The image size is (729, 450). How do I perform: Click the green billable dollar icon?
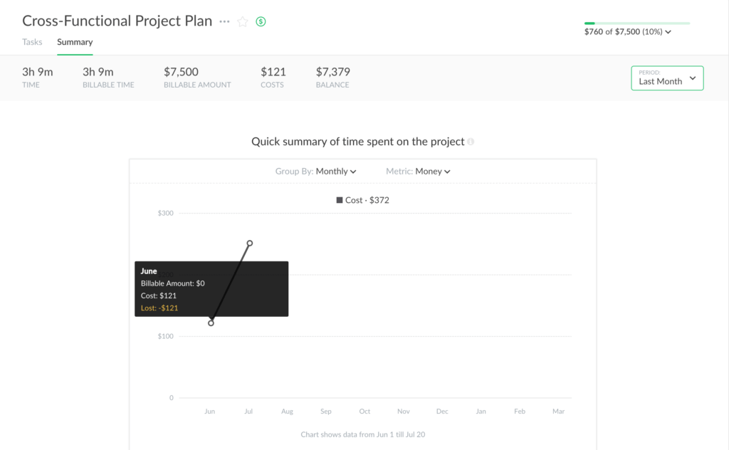tap(261, 21)
